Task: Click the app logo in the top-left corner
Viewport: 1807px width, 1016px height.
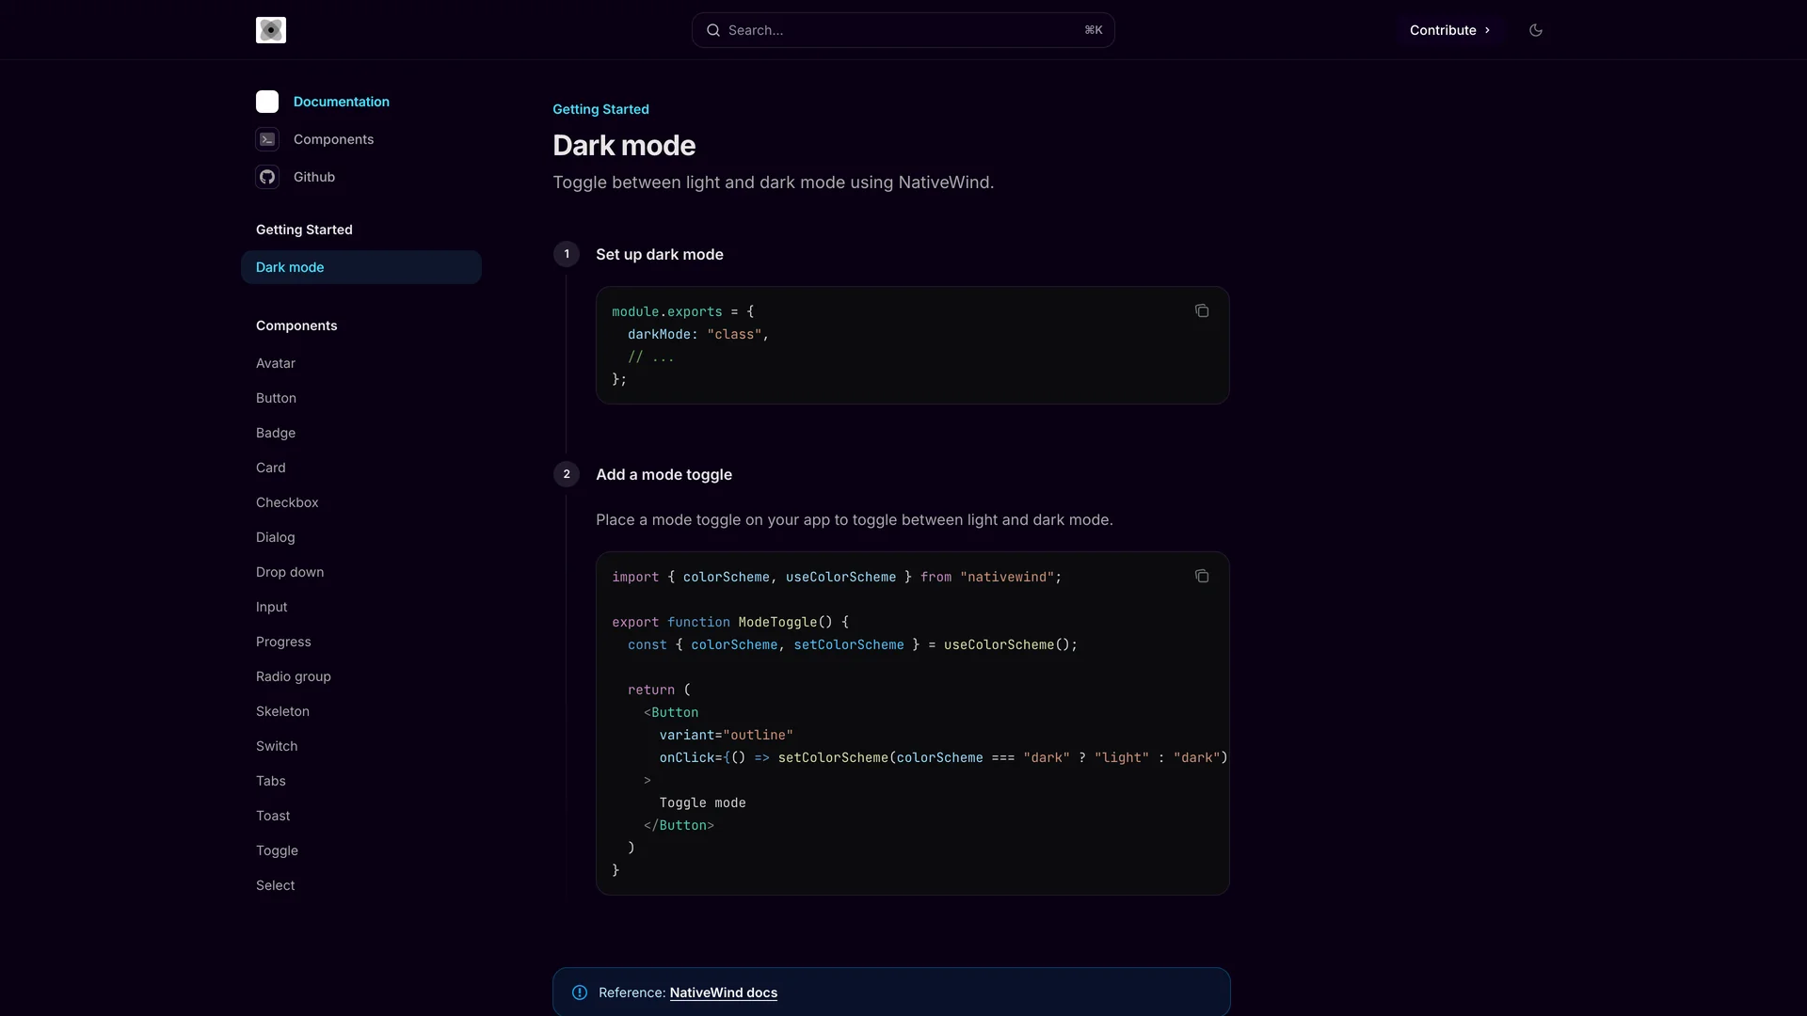Action: pyautogui.click(x=271, y=29)
